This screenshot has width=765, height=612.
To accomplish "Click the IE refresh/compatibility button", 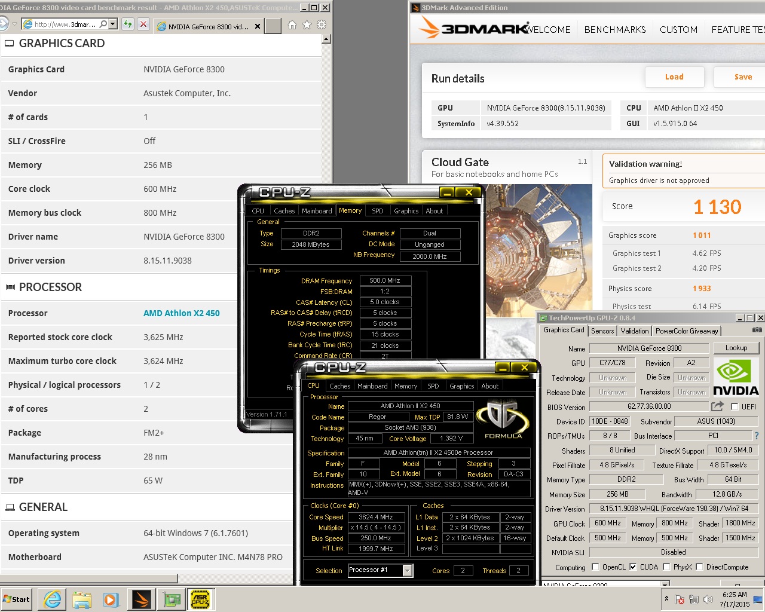I will tap(128, 25).
